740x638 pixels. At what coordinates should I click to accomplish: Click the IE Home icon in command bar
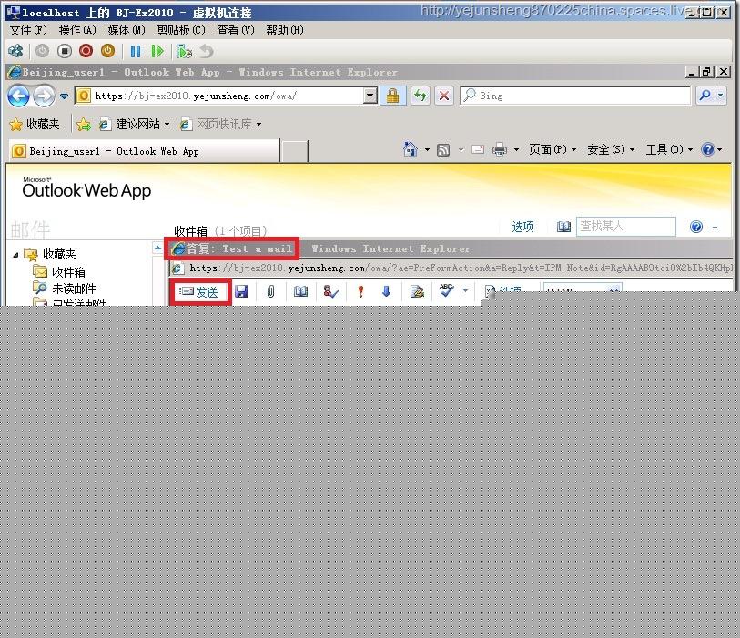tap(411, 149)
